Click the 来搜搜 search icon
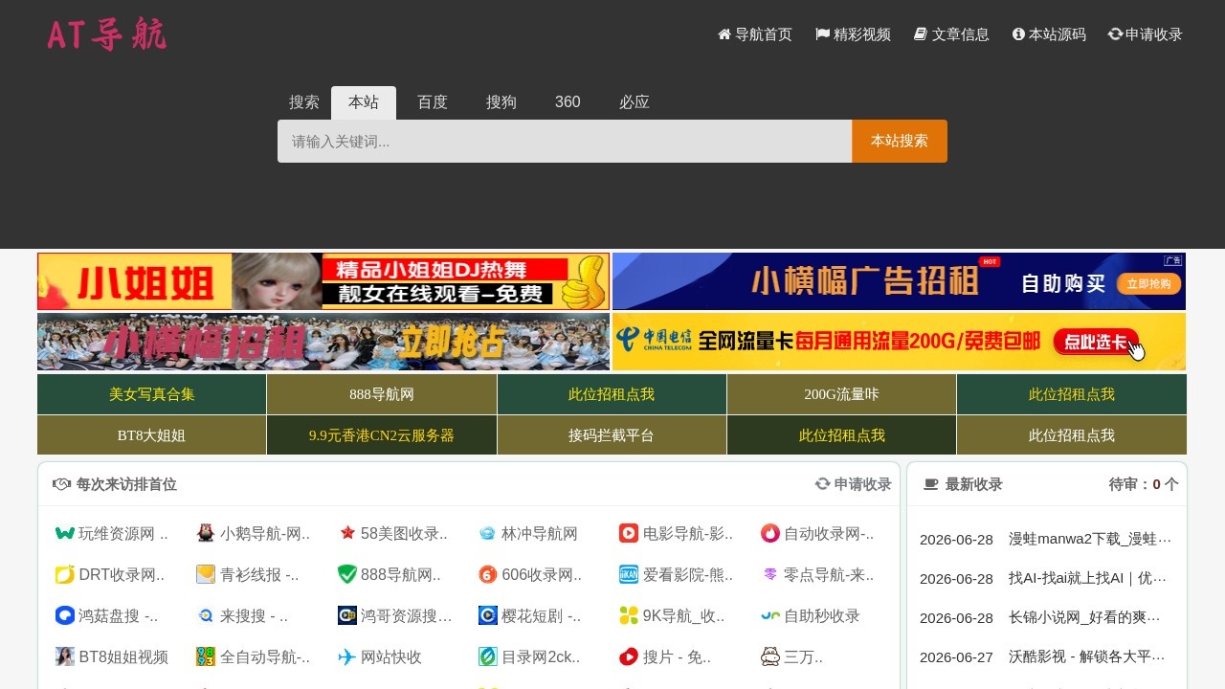 coord(206,616)
